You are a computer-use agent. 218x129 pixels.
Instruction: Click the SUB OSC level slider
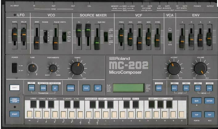(97, 43)
